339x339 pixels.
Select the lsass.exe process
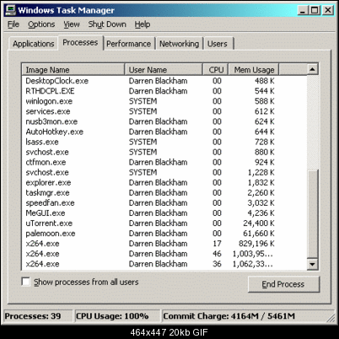click(164, 142)
